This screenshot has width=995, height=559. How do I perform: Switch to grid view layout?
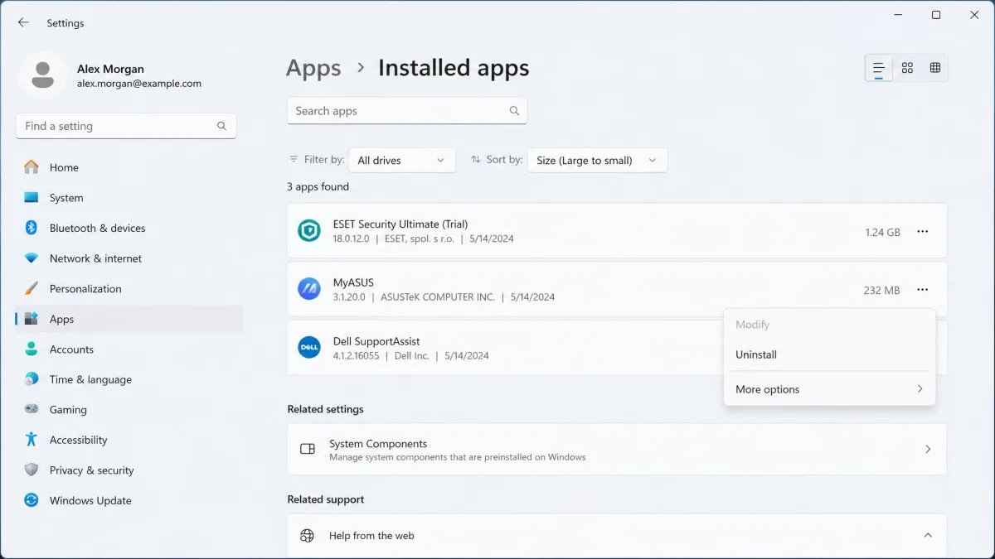coord(907,68)
